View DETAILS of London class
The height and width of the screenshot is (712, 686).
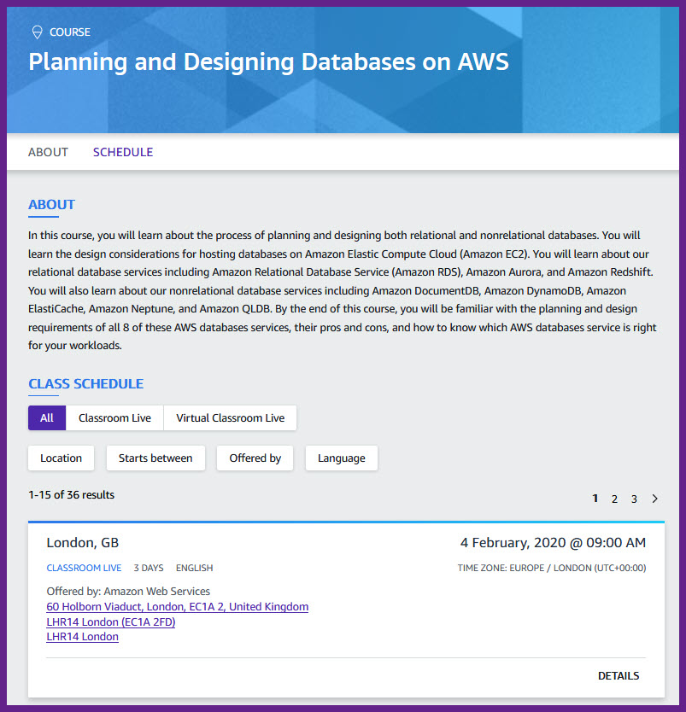point(619,675)
